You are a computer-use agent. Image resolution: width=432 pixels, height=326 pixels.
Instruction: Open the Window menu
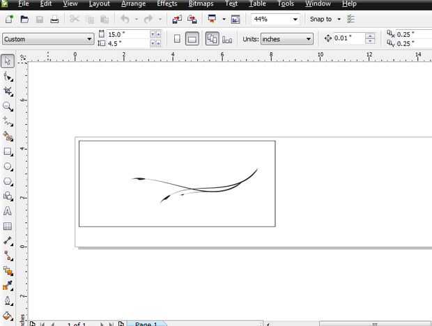[318, 4]
